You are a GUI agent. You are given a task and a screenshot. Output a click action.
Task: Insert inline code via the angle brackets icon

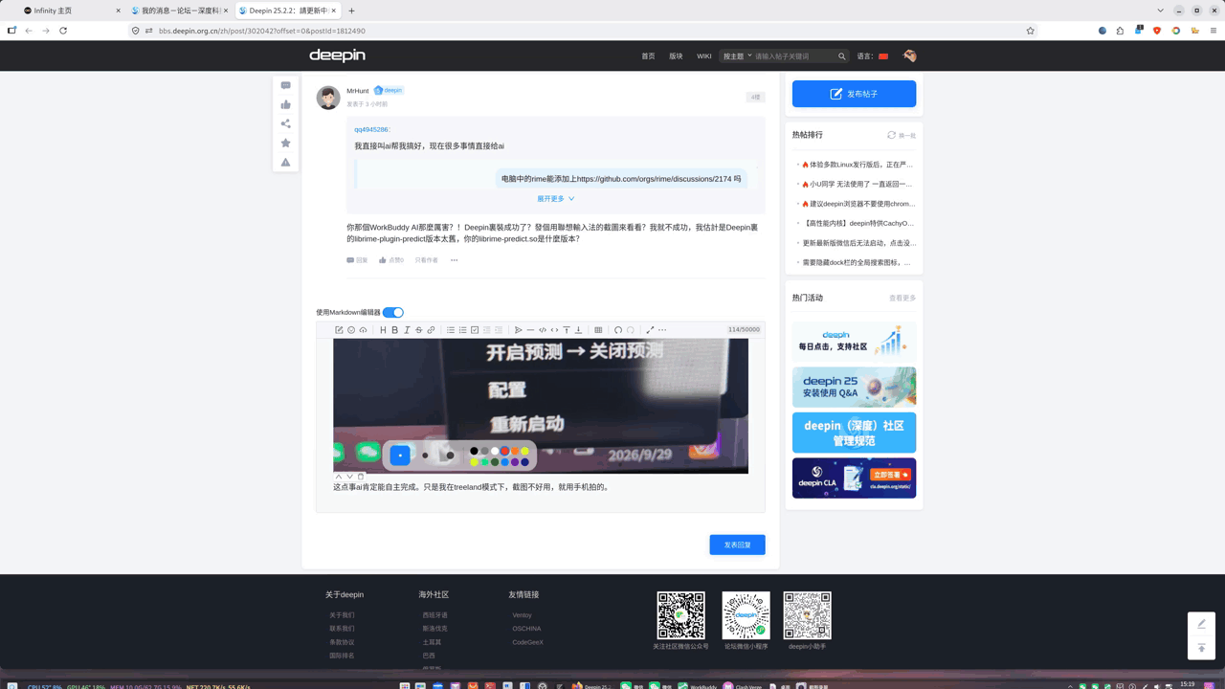click(554, 330)
